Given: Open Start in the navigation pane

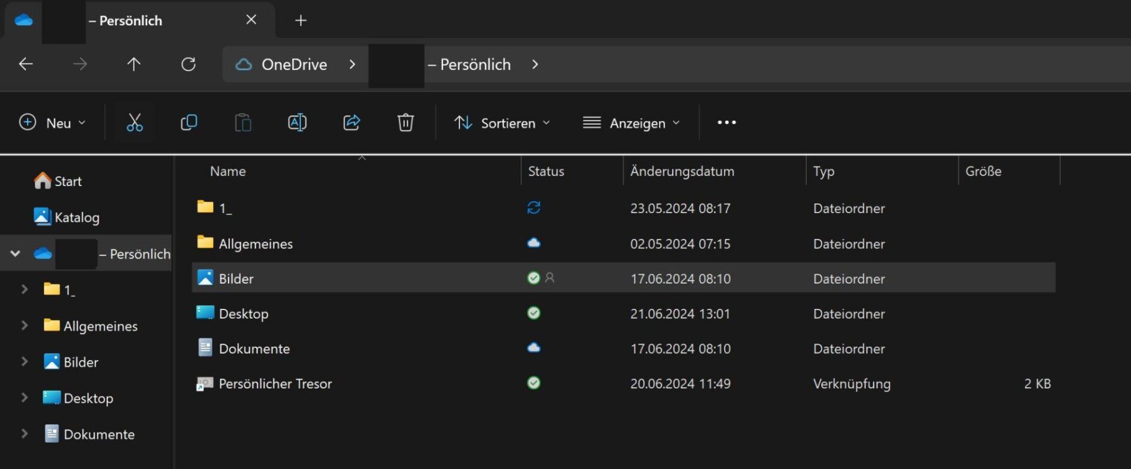Looking at the screenshot, I should (x=58, y=182).
